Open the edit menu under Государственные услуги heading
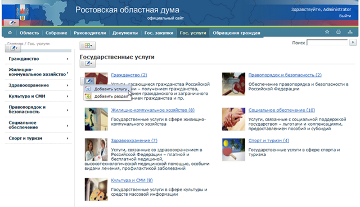Image resolution: width=360 pixels, height=207 pixels. point(88,63)
